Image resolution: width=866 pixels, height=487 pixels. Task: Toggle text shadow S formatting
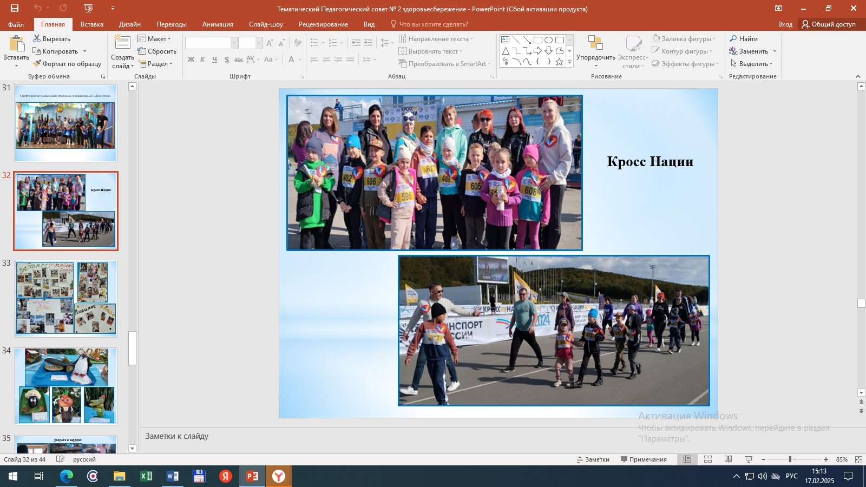coord(227,60)
